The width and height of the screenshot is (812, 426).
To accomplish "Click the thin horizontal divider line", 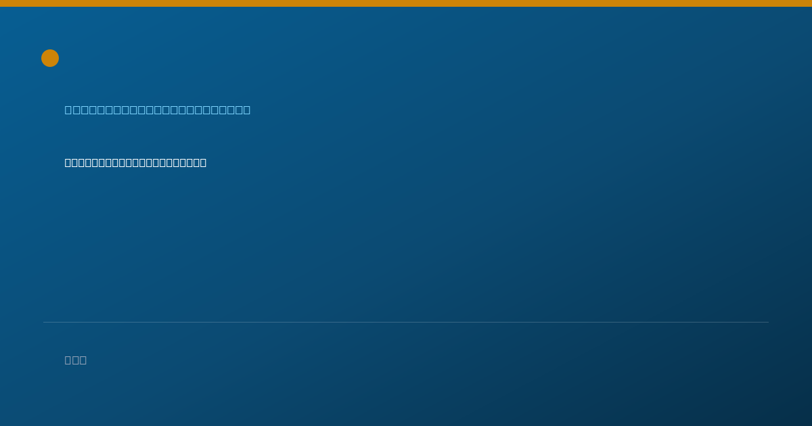I will coord(406,322).
